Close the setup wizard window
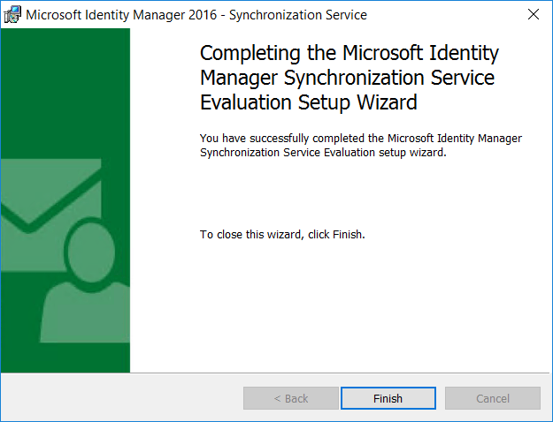 click(533, 14)
